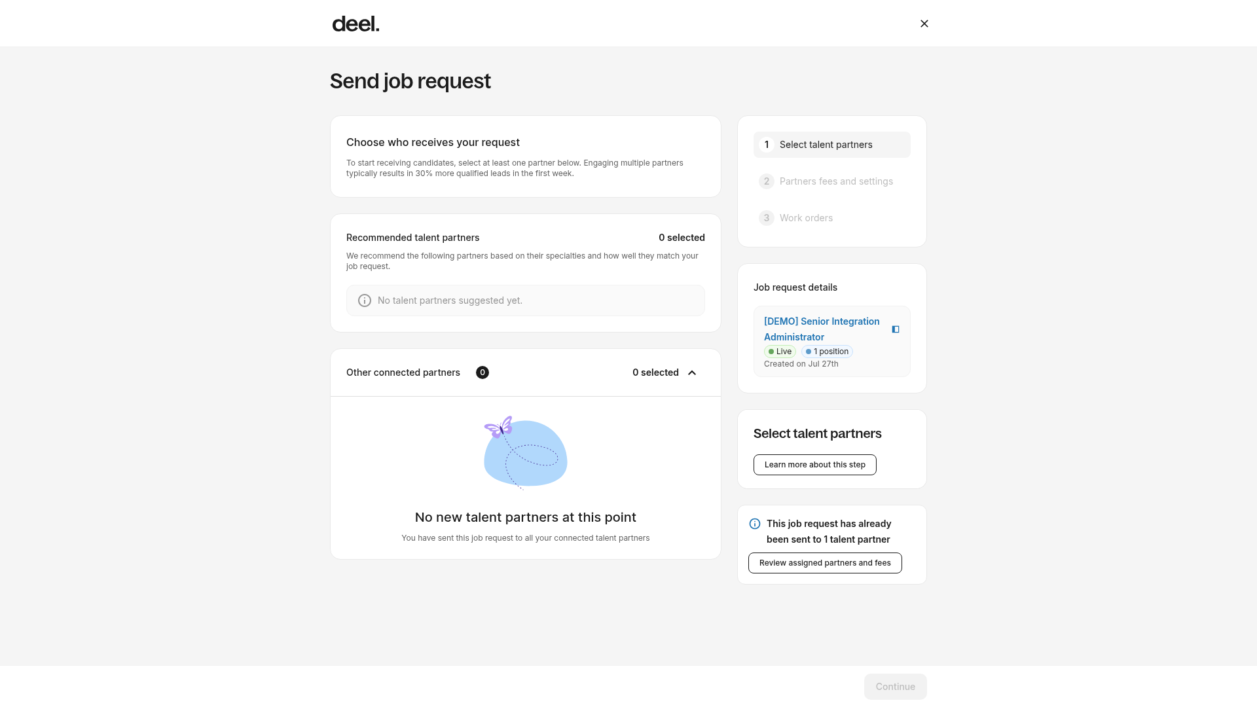Click the blue info icon in sent notice
The height and width of the screenshot is (707, 1257).
pyautogui.click(x=755, y=524)
